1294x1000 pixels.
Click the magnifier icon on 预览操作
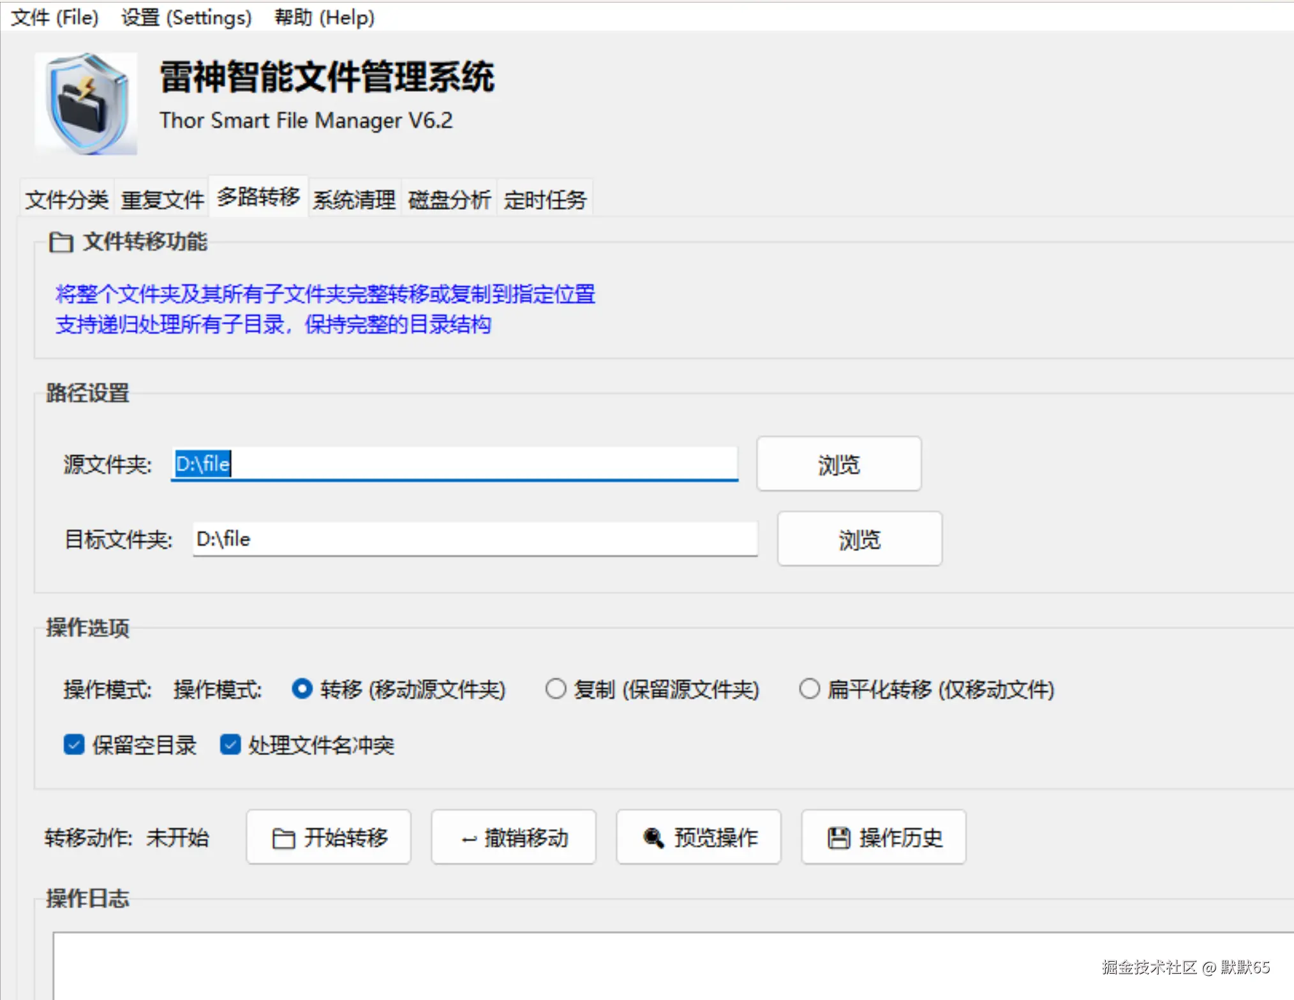[653, 838]
